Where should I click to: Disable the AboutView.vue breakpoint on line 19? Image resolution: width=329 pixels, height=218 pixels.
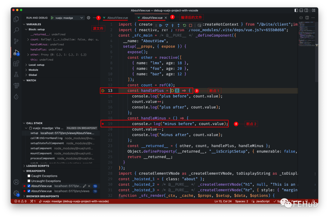click(x=29, y=191)
